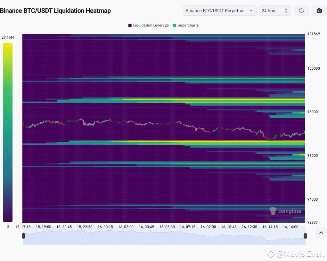Viewport: 327px width, 261px height.
Task: Expand the symbol selector chevron
Action: coord(252,11)
